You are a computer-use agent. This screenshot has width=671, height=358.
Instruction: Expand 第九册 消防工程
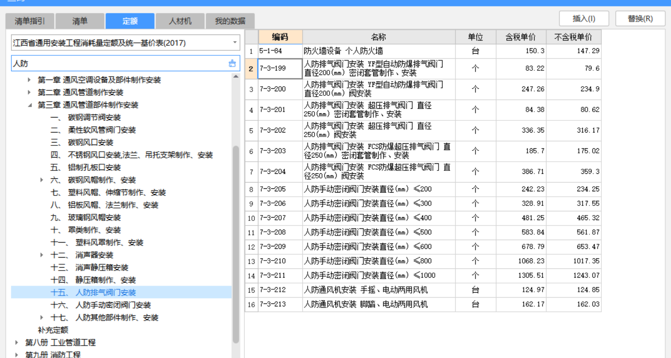(16, 355)
